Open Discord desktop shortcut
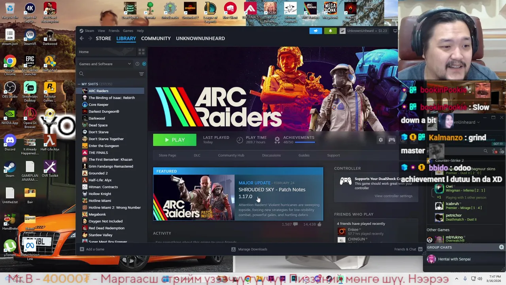This screenshot has width=506, height=285. [10, 143]
